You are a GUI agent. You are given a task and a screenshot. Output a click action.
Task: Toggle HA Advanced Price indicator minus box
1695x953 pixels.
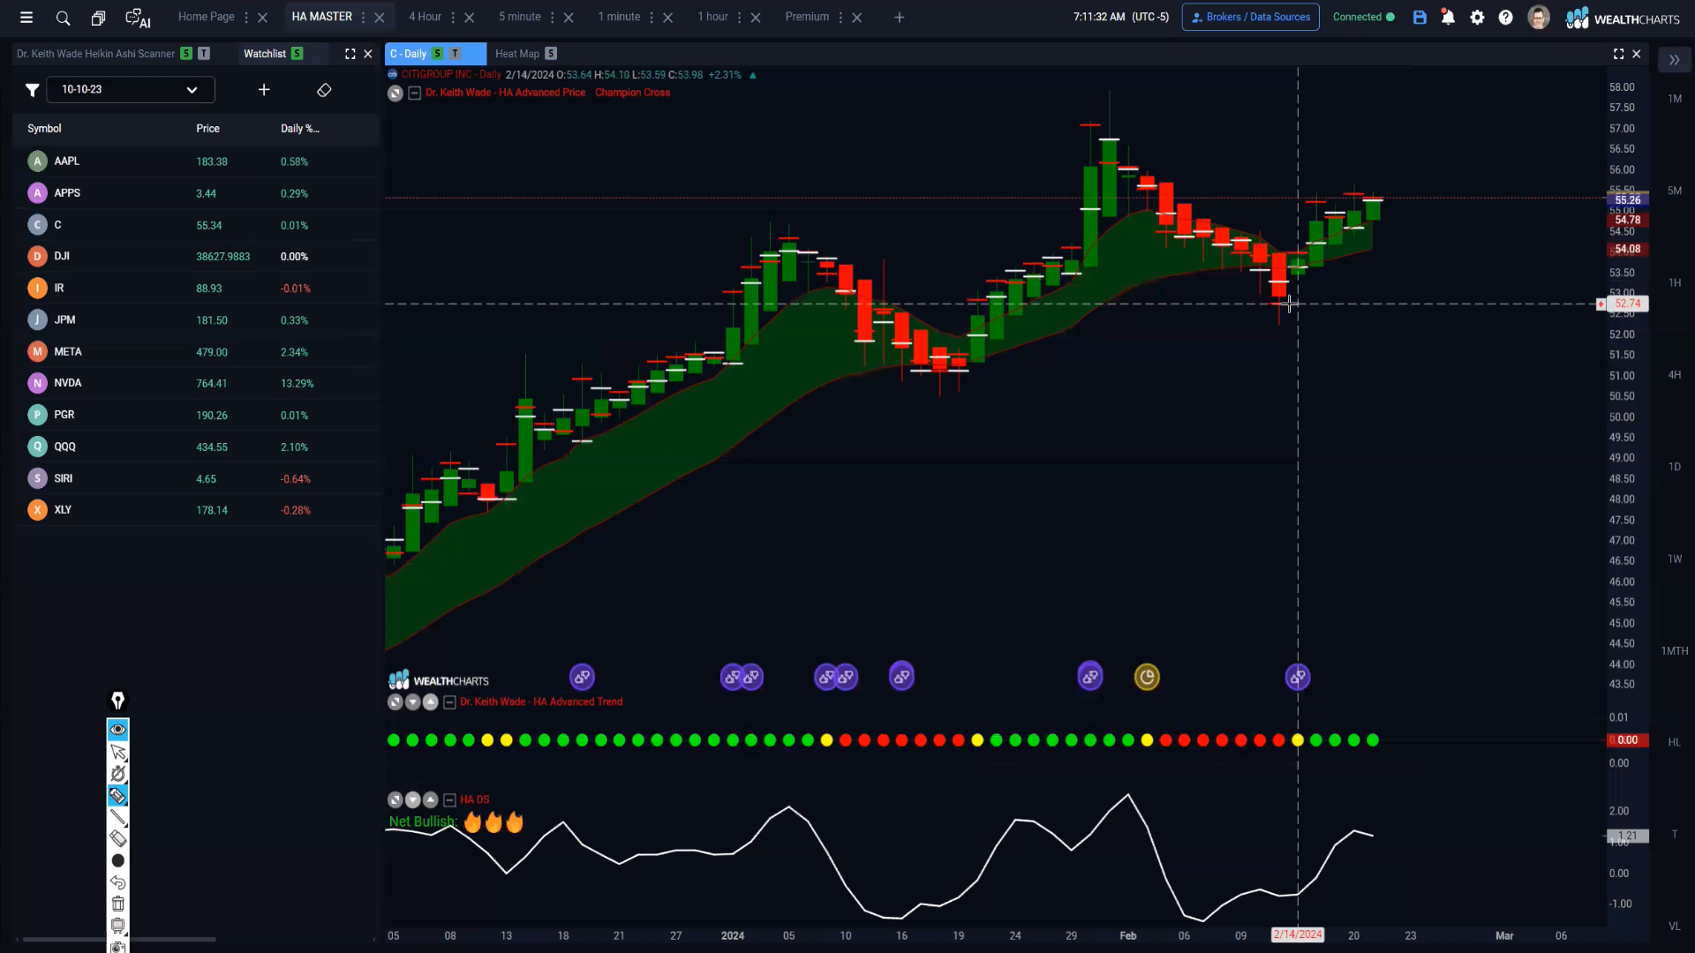pyautogui.click(x=414, y=93)
